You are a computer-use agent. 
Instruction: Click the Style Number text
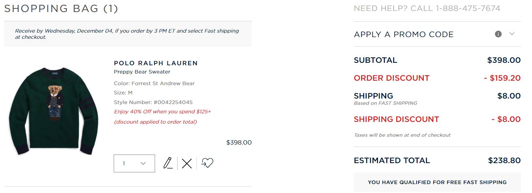(153, 102)
